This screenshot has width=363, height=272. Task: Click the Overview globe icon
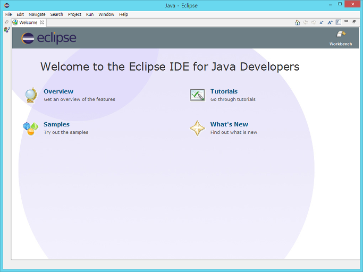[x=31, y=95]
